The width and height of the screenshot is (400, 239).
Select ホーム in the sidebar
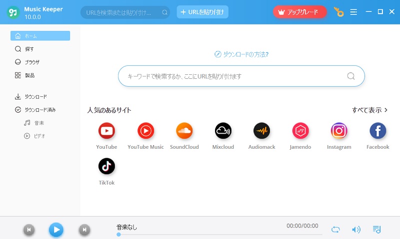40,36
